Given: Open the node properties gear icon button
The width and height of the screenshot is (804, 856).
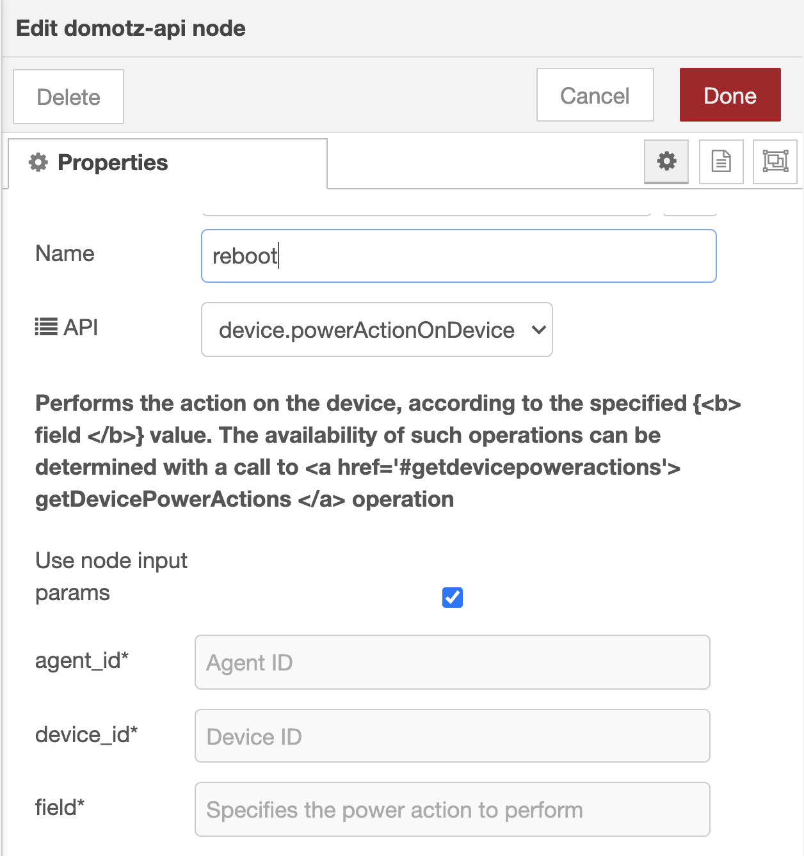Looking at the screenshot, I should [666, 161].
